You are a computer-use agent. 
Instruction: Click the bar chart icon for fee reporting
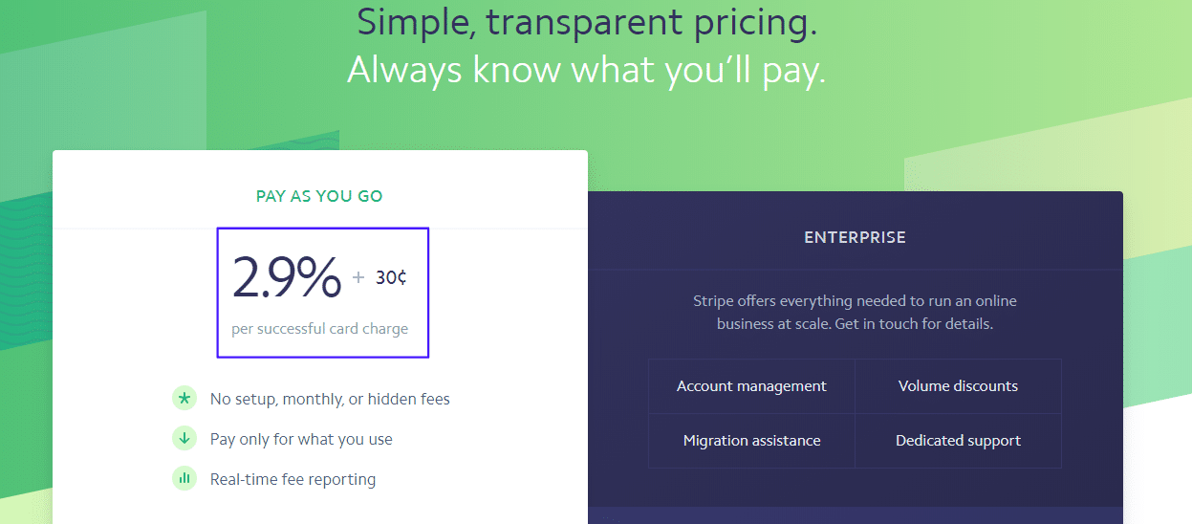pos(184,479)
